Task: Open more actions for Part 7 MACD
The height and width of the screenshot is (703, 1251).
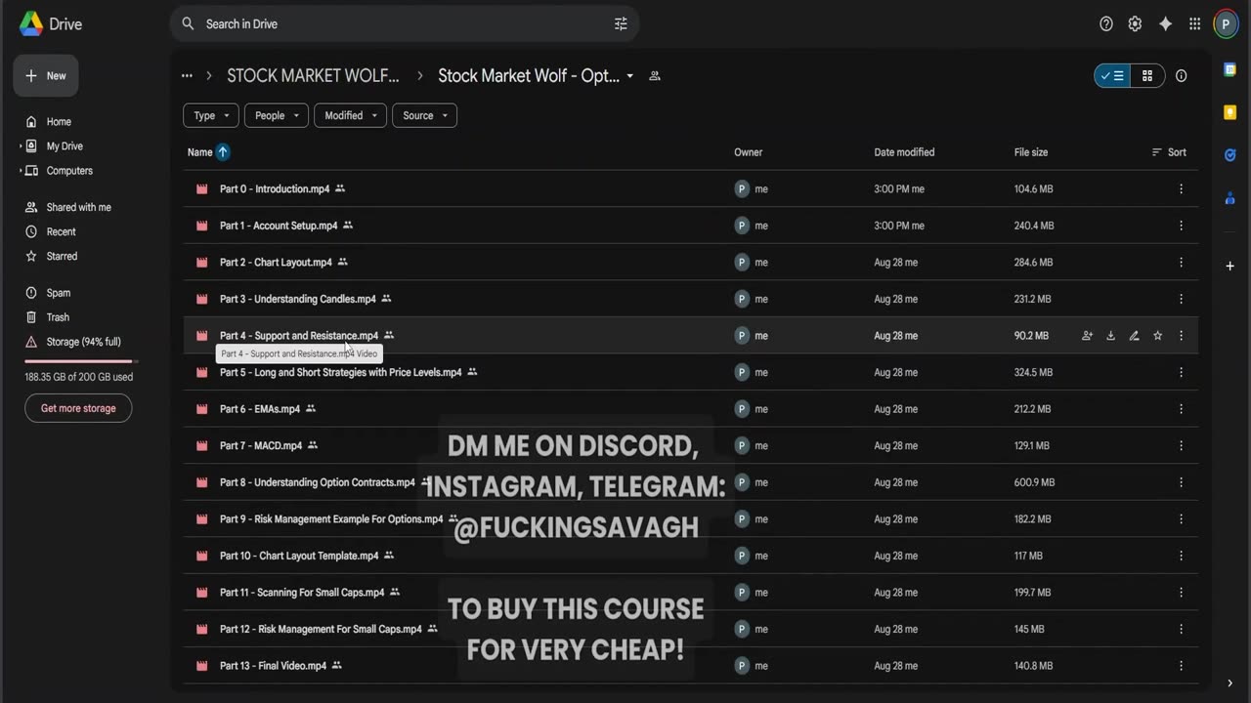Action: pyautogui.click(x=1181, y=445)
